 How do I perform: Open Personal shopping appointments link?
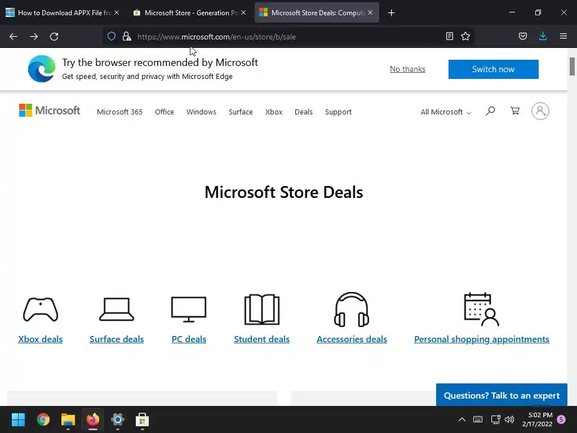pyautogui.click(x=482, y=339)
